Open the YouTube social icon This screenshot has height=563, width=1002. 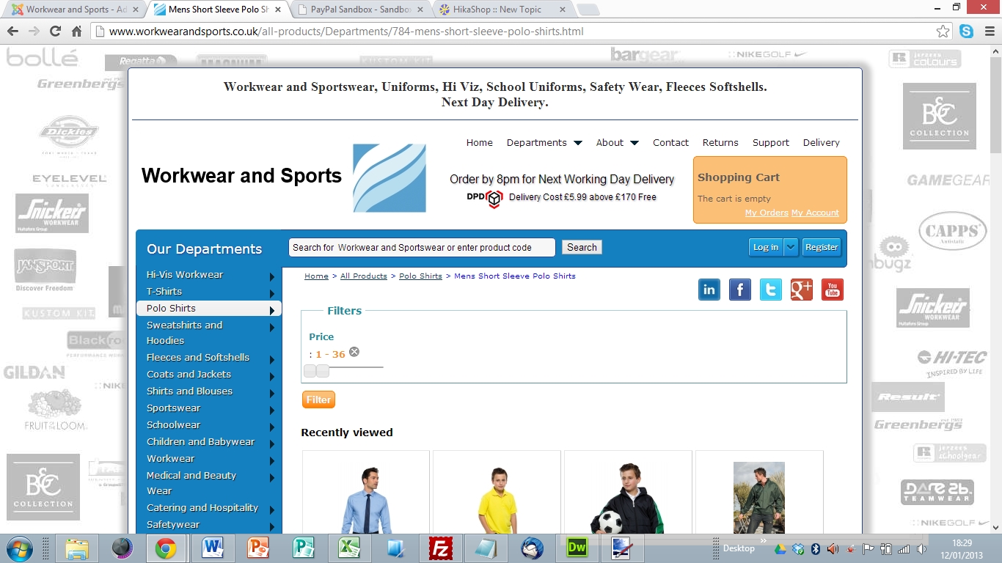[833, 290]
